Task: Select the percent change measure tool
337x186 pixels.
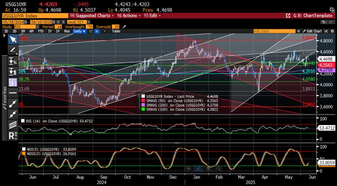Action: point(13,61)
